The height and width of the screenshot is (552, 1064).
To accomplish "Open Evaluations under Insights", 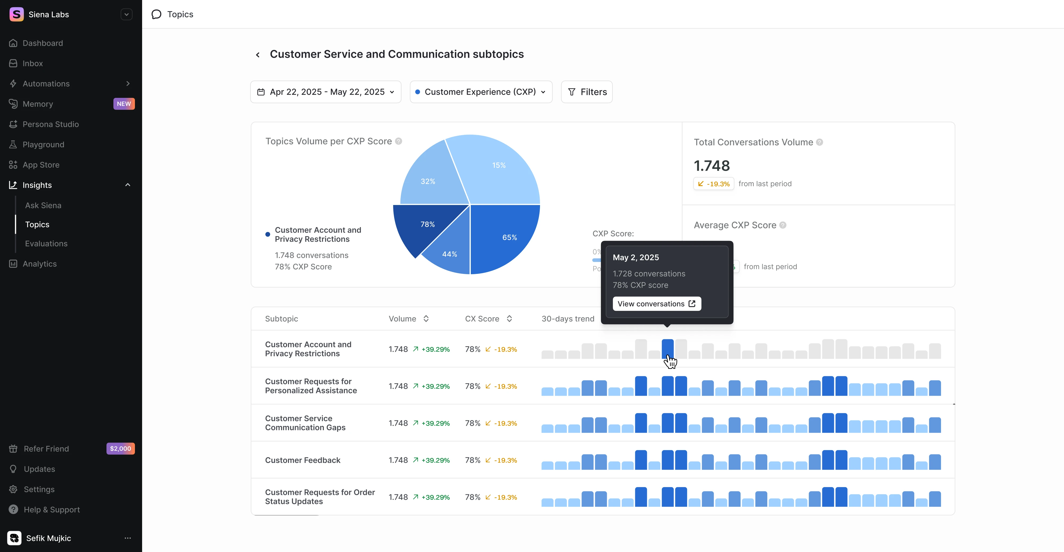I will tap(46, 243).
